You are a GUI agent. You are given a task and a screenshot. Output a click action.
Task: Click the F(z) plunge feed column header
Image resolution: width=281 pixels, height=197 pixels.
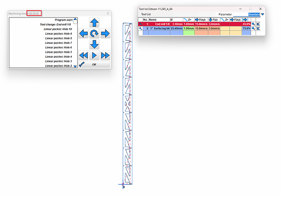pyautogui.click(x=214, y=19)
